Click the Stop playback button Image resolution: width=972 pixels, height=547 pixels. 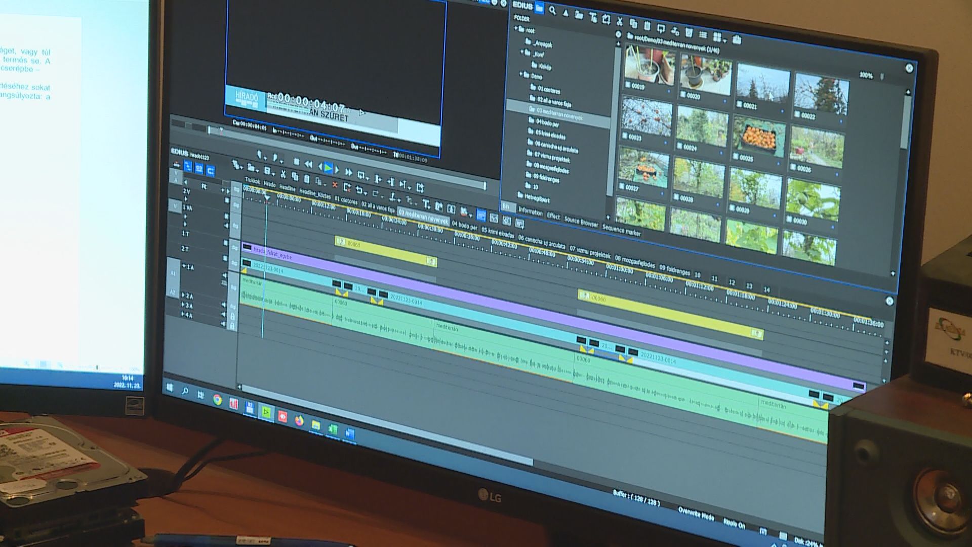click(296, 162)
